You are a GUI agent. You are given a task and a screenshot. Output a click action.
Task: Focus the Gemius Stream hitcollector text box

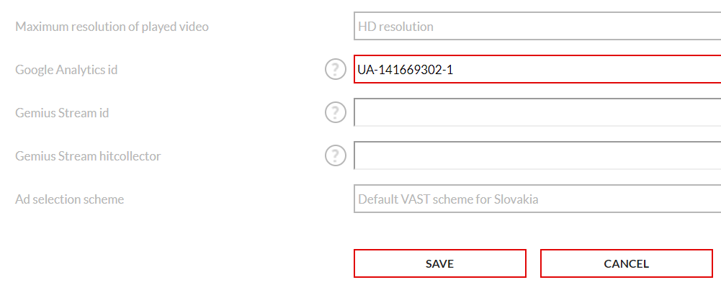point(537,155)
